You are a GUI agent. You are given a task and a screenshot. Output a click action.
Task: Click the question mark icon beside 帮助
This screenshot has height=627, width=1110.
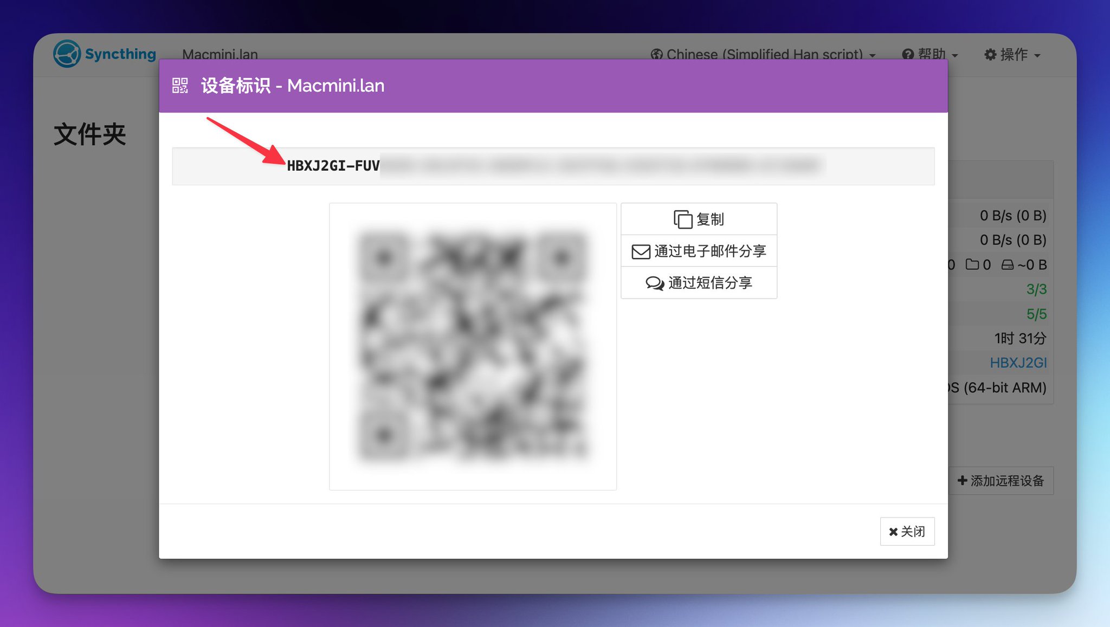[908, 55]
